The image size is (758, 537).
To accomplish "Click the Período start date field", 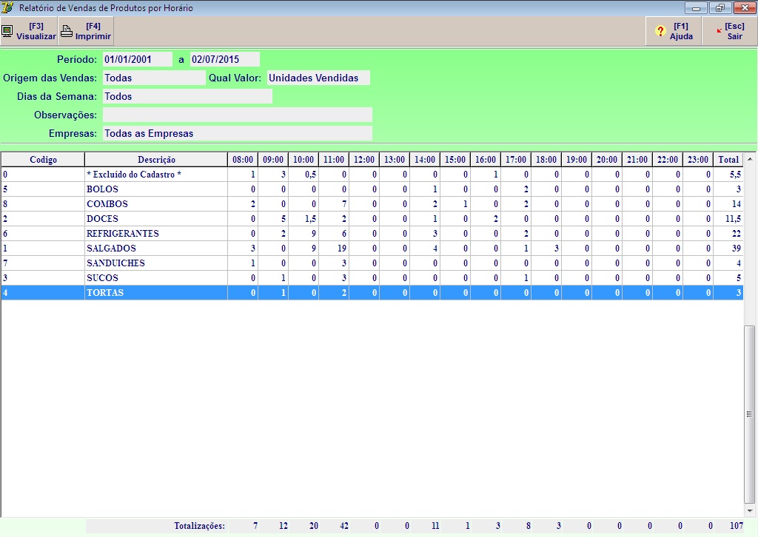I will (x=137, y=59).
